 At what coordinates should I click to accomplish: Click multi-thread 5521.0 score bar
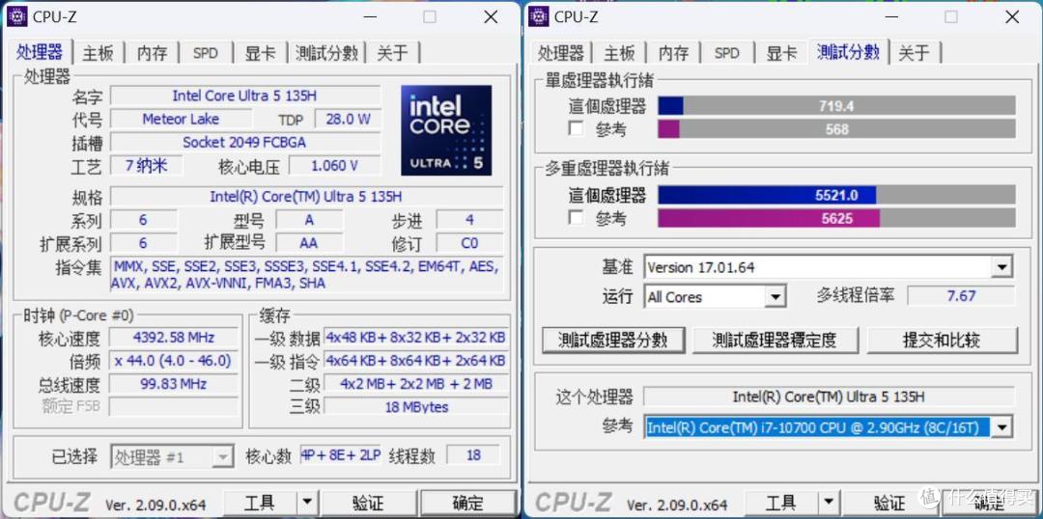[x=836, y=195]
